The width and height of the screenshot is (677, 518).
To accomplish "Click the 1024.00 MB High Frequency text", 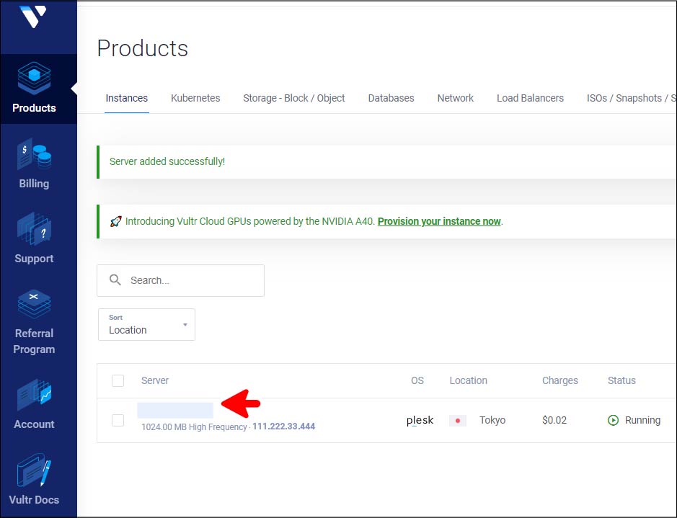I will (194, 427).
